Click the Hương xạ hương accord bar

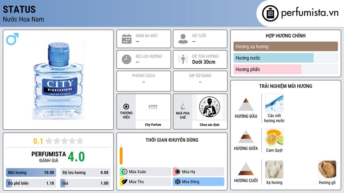point(286,46)
